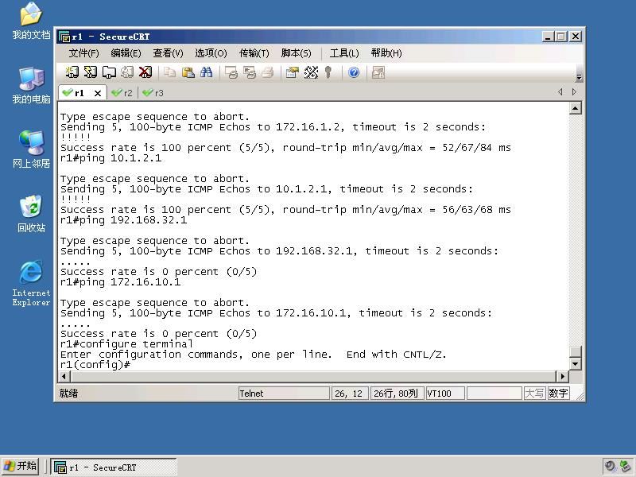Open 我的电脑 desktop icon
The height and width of the screenshot is (477, 636).
pyautogui.click(x=31, y=86)
